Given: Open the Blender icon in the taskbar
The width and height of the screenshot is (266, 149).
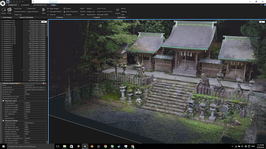Looking at the screenshot, I should pos(92,146).
